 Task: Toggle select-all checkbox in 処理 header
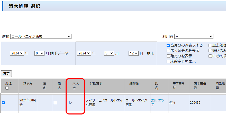(x=7, y=88)
